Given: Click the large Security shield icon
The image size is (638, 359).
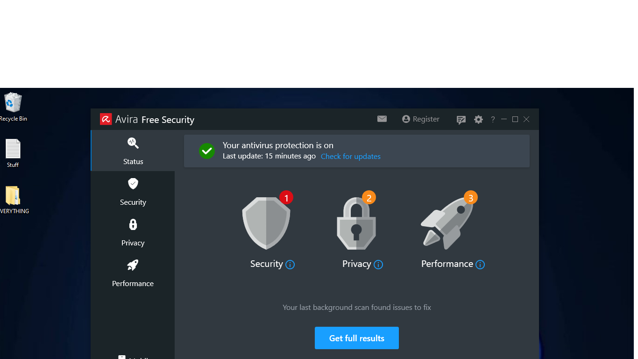Looking at the screenshot, I should pos(266,223).
